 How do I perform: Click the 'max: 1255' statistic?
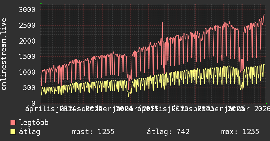240,132
